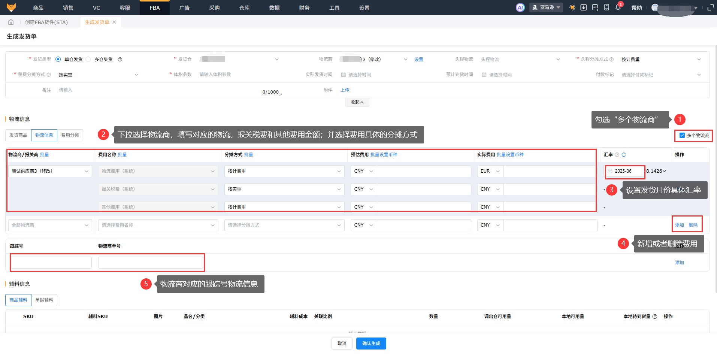Select the 多仓集货 radio button

click(x=88, y=59)
